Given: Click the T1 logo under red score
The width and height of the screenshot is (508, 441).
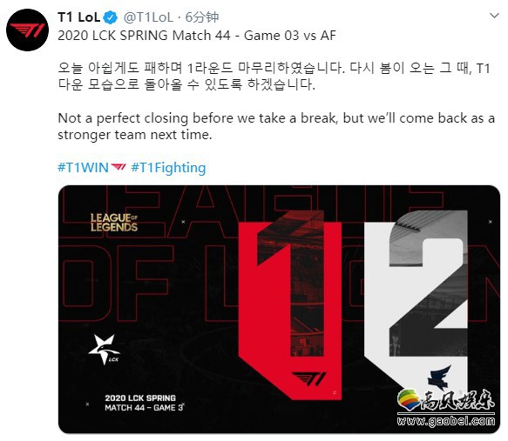Looking at the screenshot, I should [x=309, y=378].
